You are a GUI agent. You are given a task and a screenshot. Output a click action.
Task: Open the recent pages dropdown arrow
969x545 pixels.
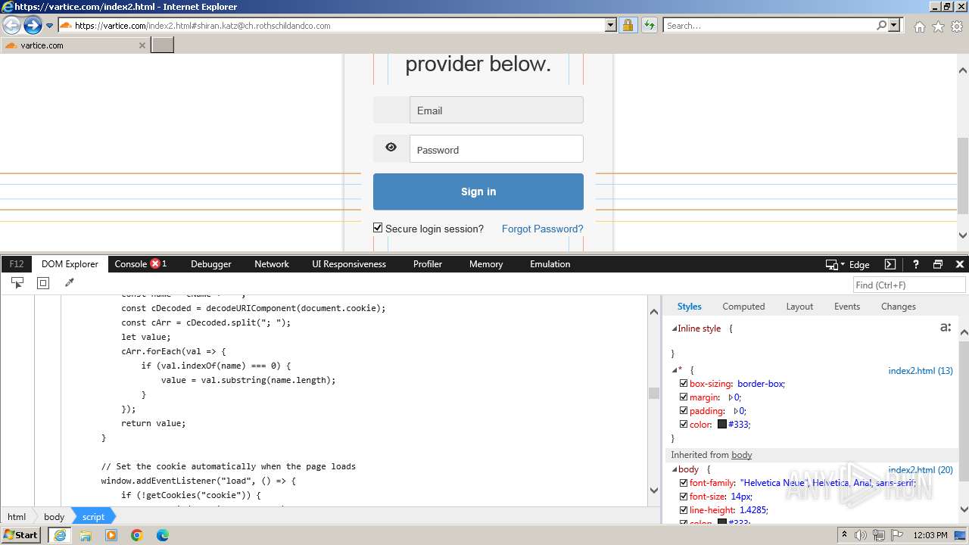pos(49,26)
